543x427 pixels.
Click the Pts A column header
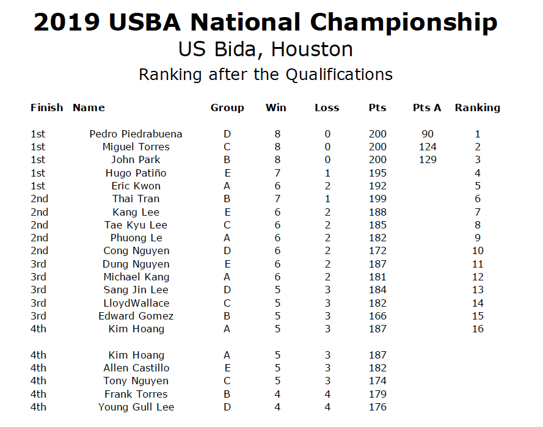[x=426, y=108]
